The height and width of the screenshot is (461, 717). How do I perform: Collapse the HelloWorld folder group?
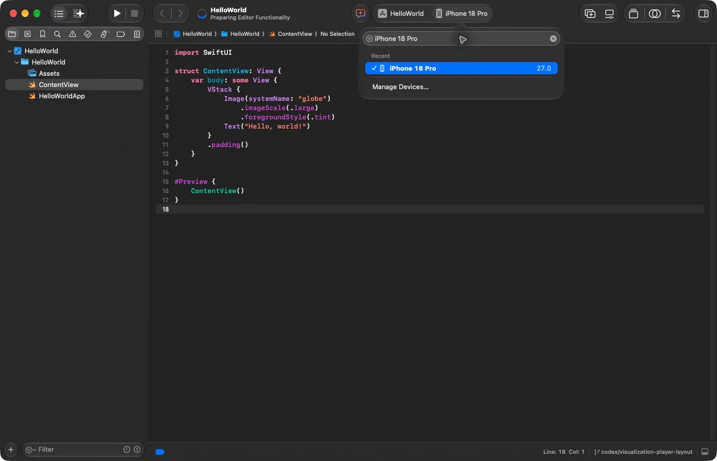pyautogui.click(x=17, y=62)
